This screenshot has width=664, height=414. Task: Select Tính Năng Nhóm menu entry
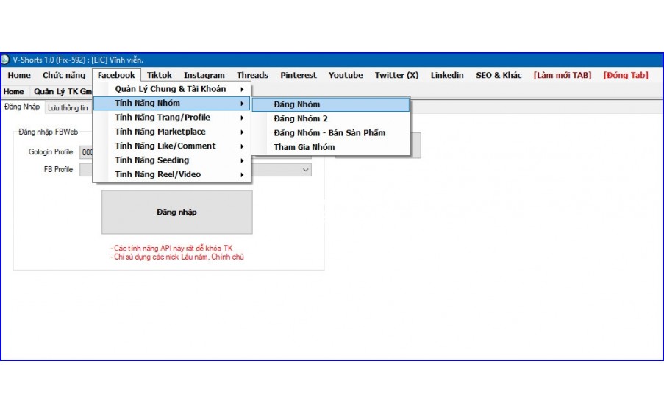[172, 103]
